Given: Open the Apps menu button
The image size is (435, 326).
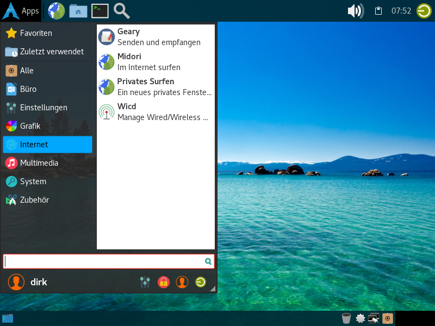Looking at the screenshot, I should 21,10.
